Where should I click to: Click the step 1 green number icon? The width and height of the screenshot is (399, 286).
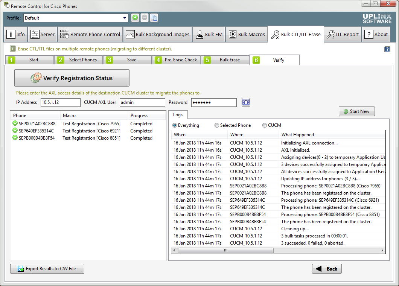(x=11, y=60)
